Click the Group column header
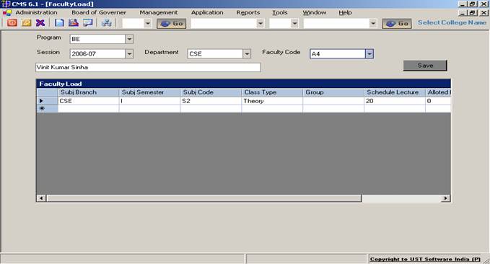Screen dimensions: 490x264 coord(333,92)
